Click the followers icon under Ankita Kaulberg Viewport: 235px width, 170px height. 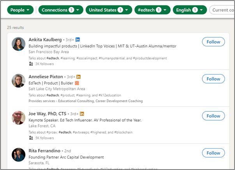[x=31, y=64]
